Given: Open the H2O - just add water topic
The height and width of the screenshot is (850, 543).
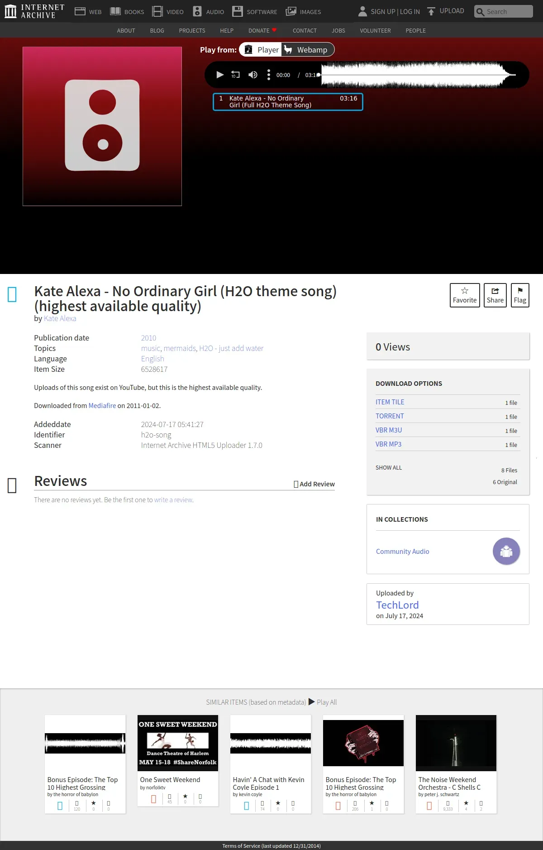Looking at the screenshot, I should pyautogui.click(x=231, y=348).
